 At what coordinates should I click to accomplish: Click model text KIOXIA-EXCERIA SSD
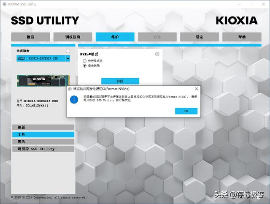coord(41,101)
